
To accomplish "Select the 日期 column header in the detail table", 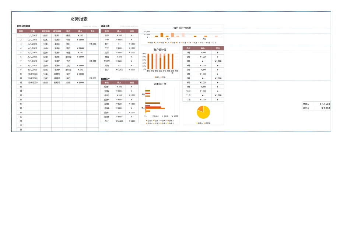I will 33,31.
